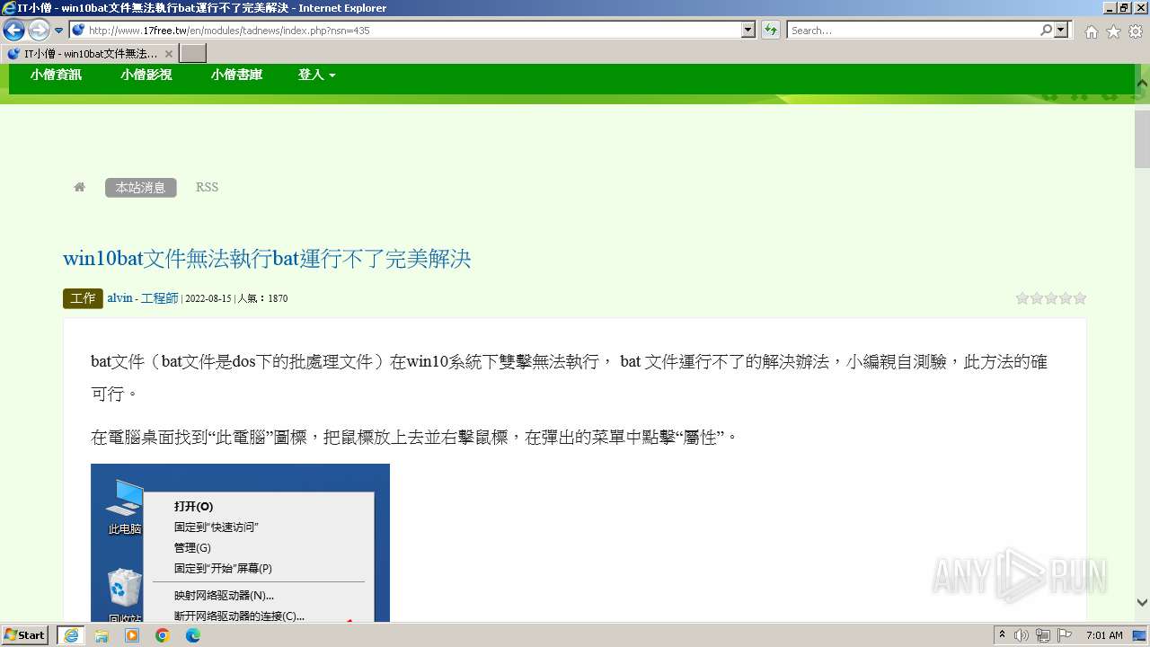Image resolution: width=1150 pixels, height=647 pixels.
Task: Rate the article two stars
Action: tap(1037, 298)
